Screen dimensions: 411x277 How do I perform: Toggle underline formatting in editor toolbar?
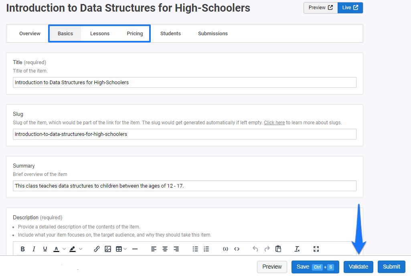pyautogui.click(x=45, y=249)
